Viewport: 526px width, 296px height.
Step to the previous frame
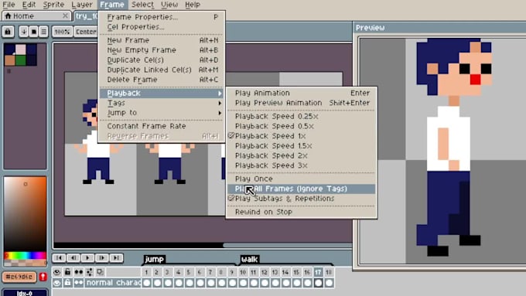point(73,258)
